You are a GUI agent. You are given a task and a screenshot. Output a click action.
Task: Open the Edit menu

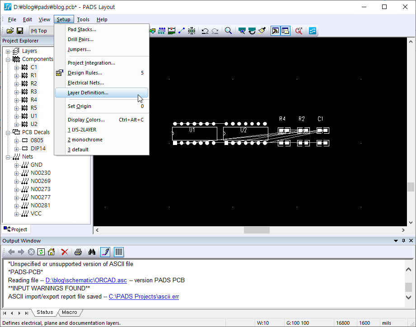pos(27,19)
